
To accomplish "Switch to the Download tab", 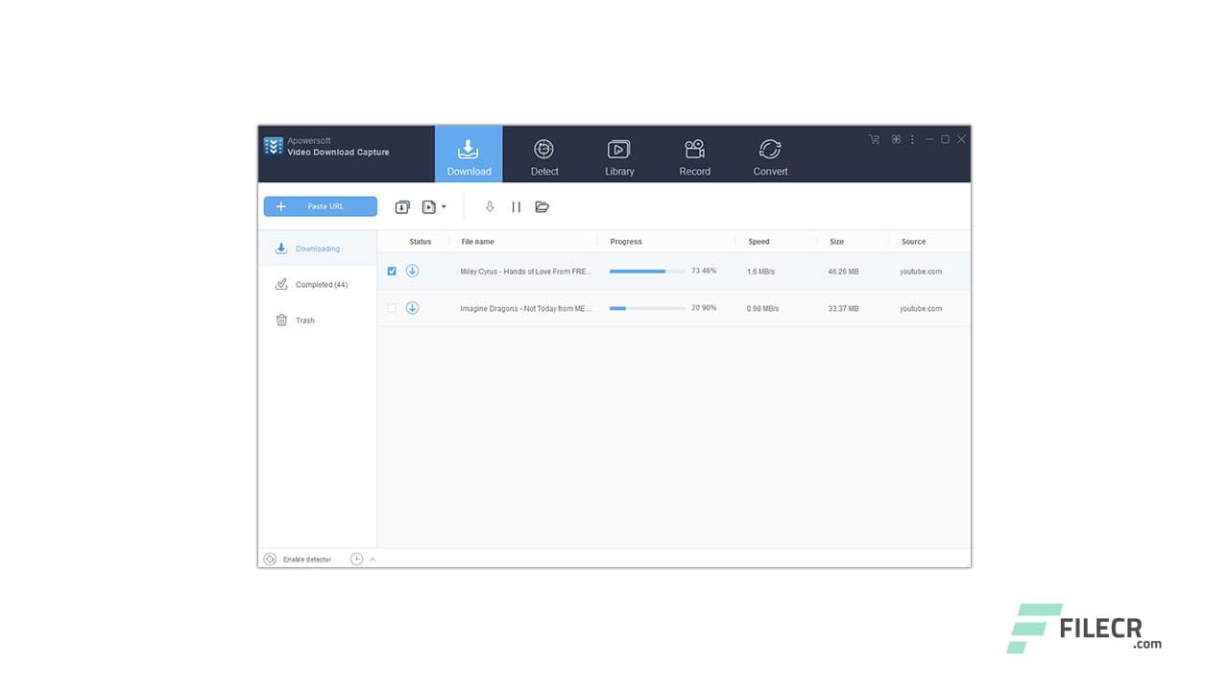I will [469, 154].
